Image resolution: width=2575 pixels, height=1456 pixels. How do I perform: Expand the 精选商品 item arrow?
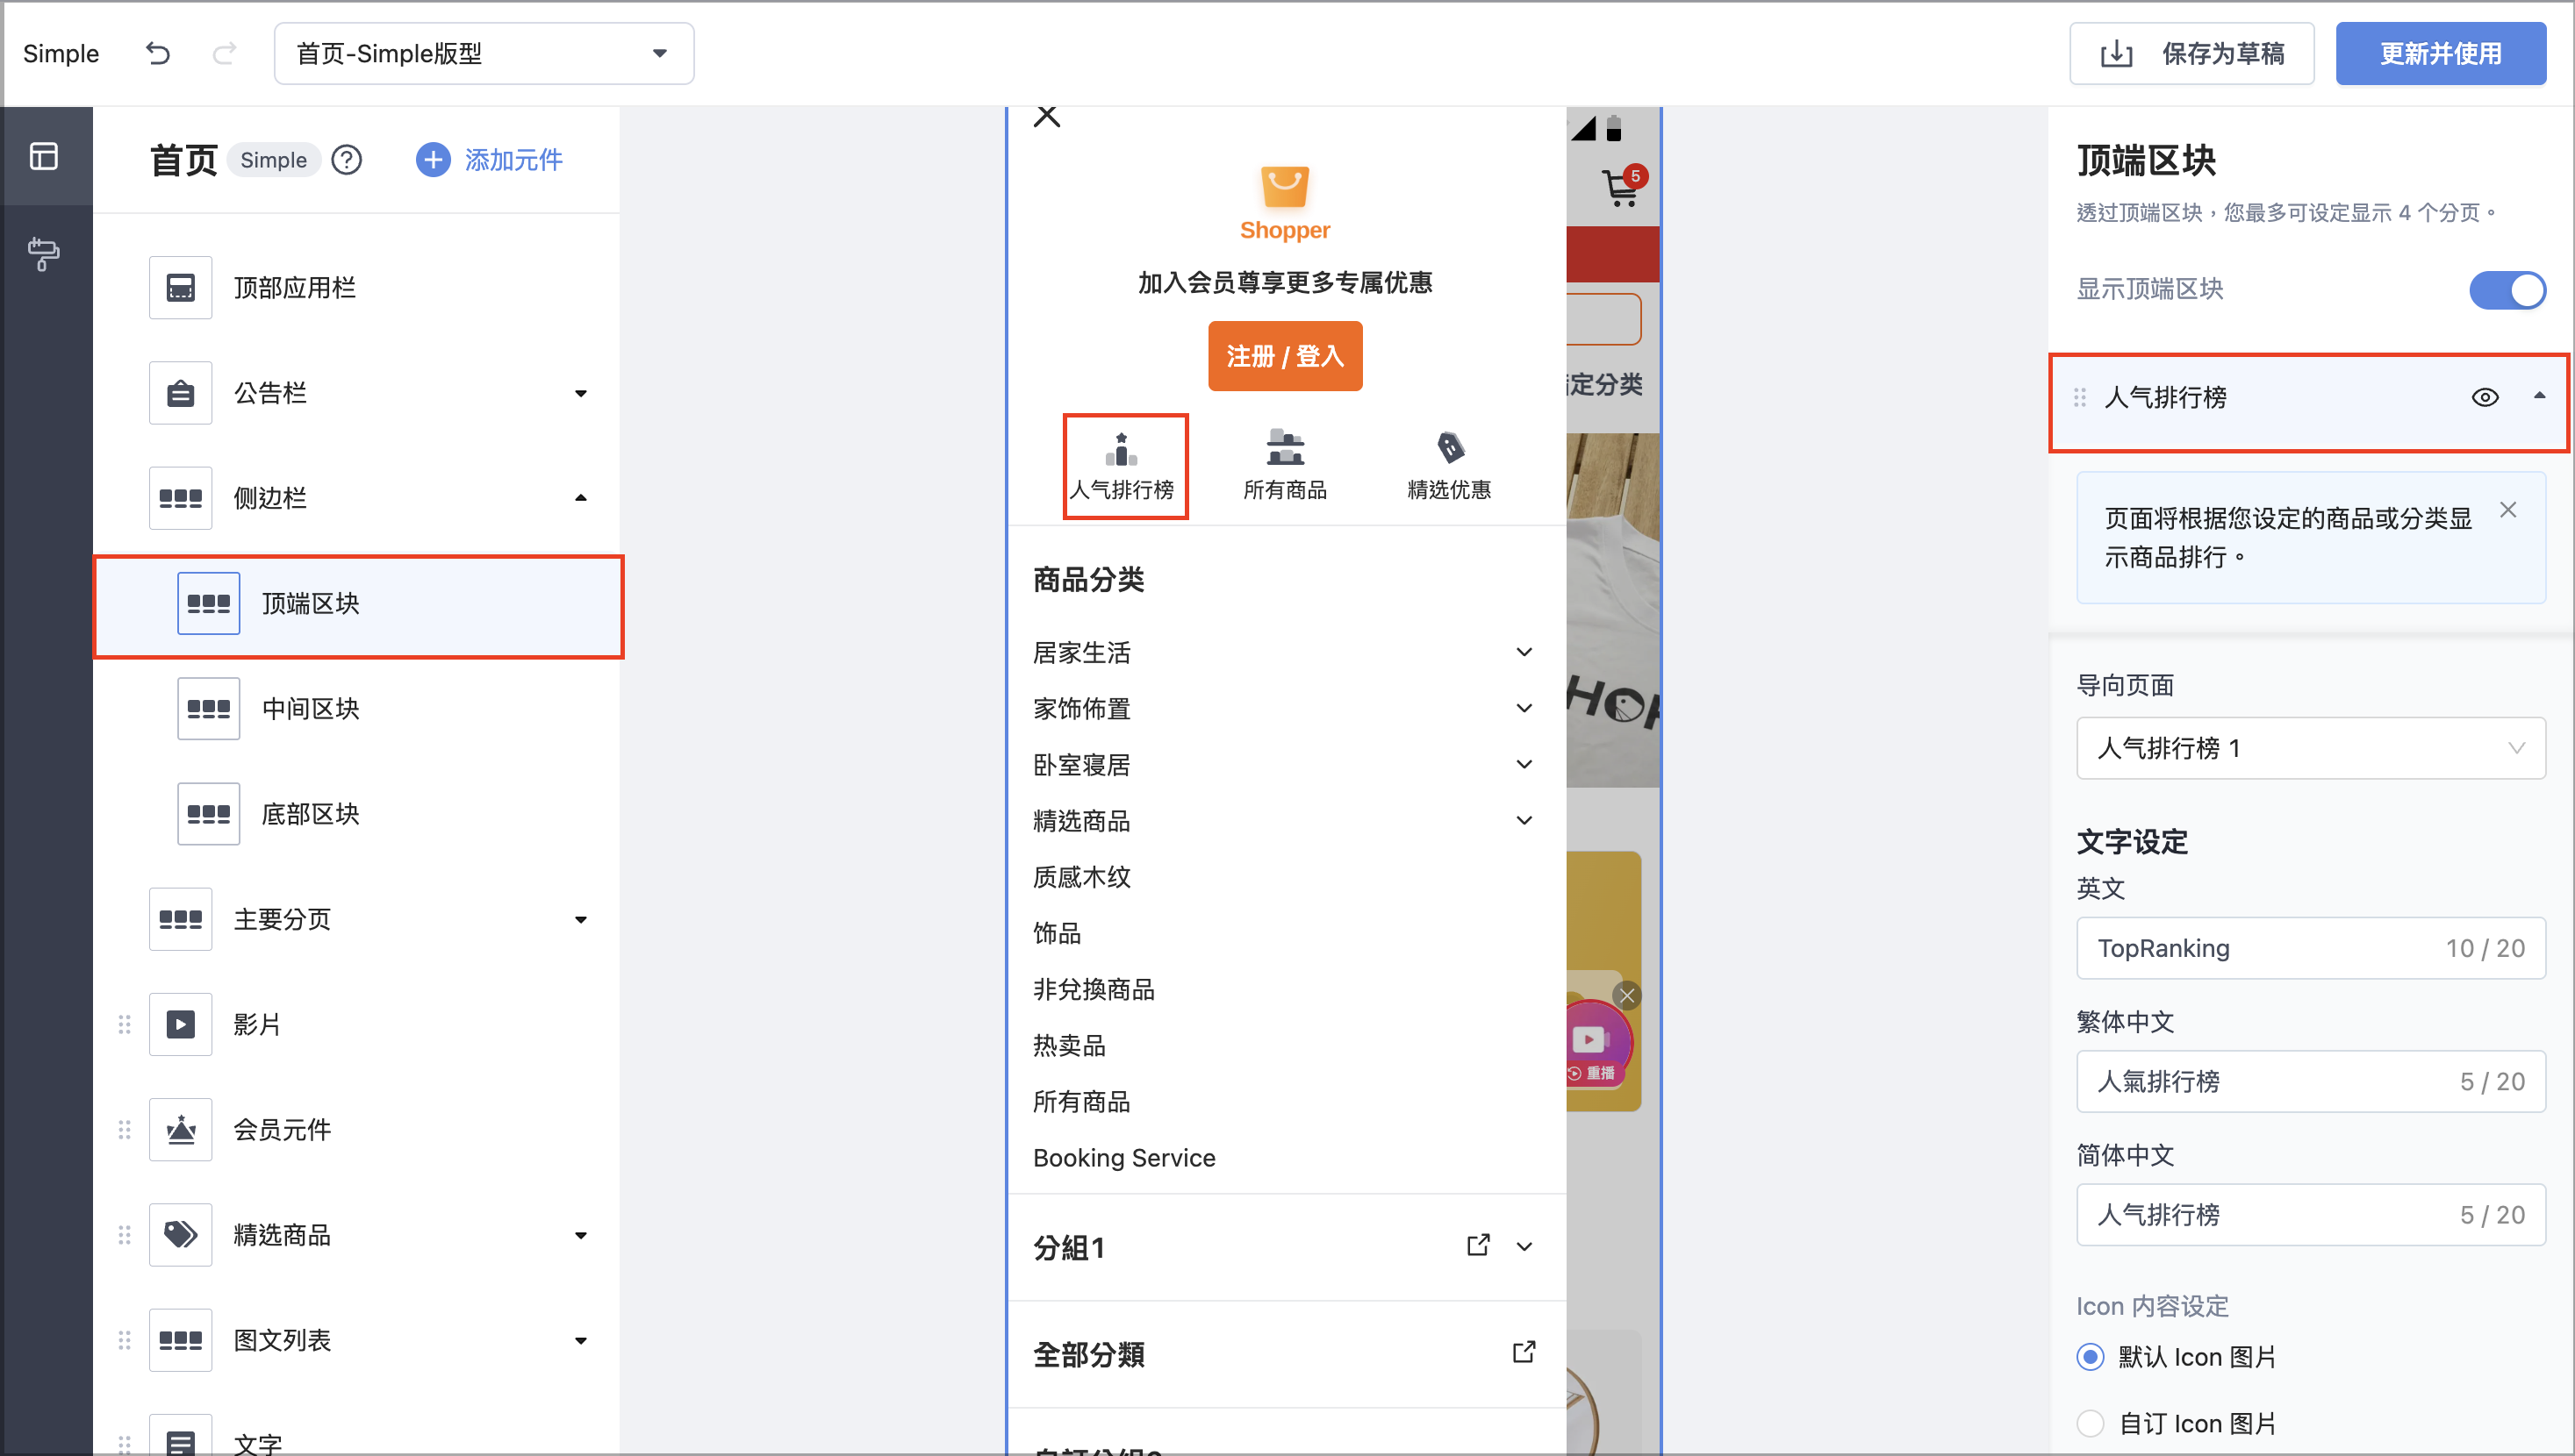tap(580, 1236)
